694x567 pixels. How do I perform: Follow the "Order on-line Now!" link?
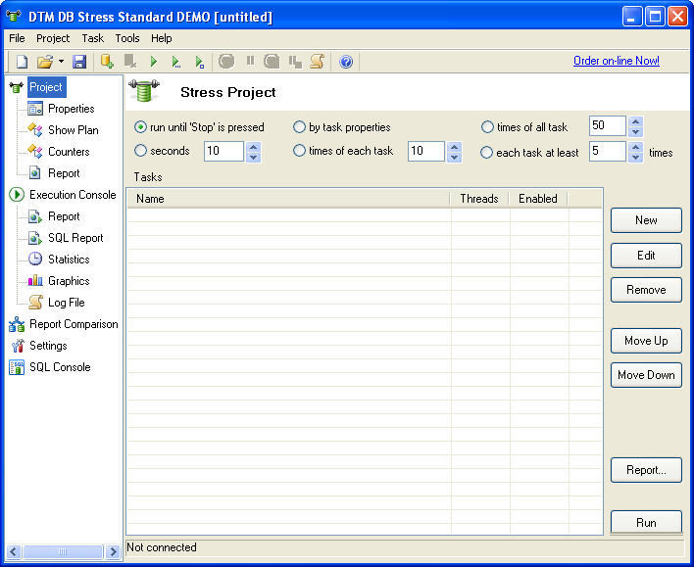[617, 61]
